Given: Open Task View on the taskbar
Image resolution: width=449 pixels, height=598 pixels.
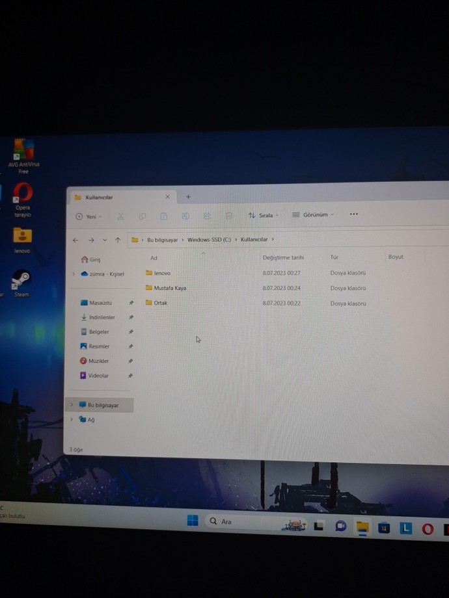Looking at the screenshot, I should tap(319, 526).
